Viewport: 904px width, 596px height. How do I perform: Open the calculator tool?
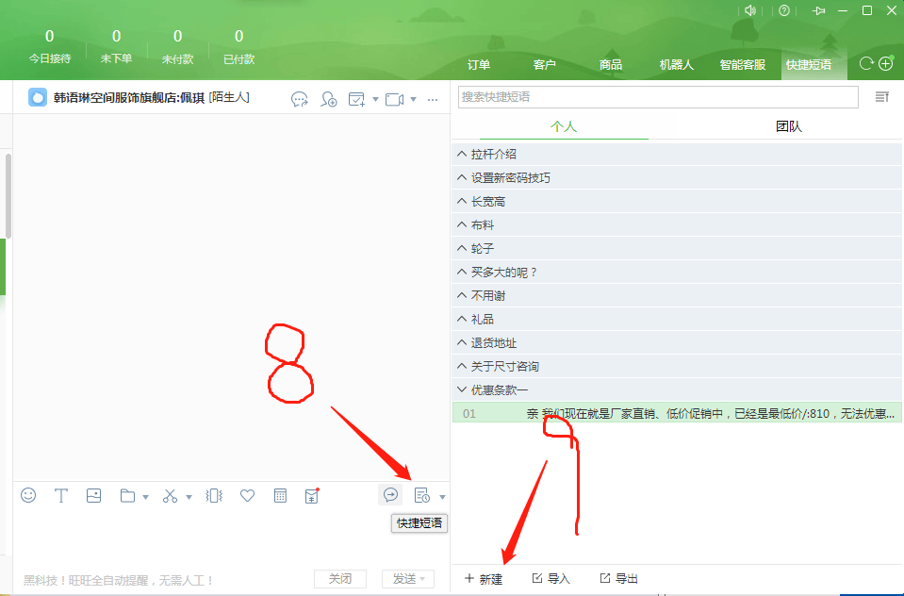tap(280, 494)
